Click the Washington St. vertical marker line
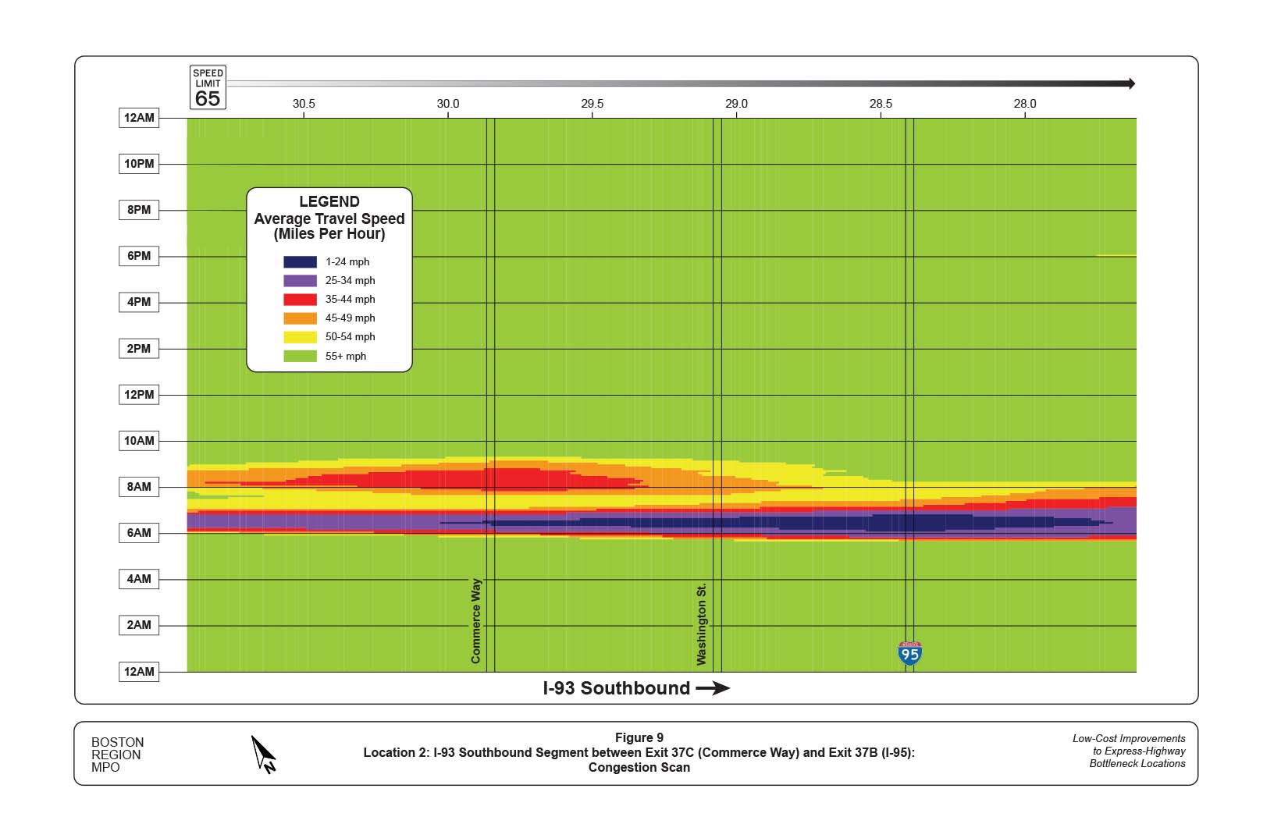This screenshot has height=824, width=1274. 717,390
